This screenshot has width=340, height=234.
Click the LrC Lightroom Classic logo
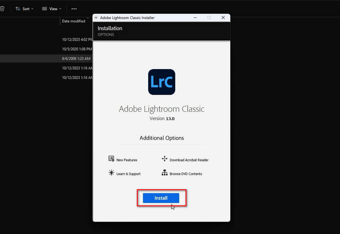(x=161, y=82)
